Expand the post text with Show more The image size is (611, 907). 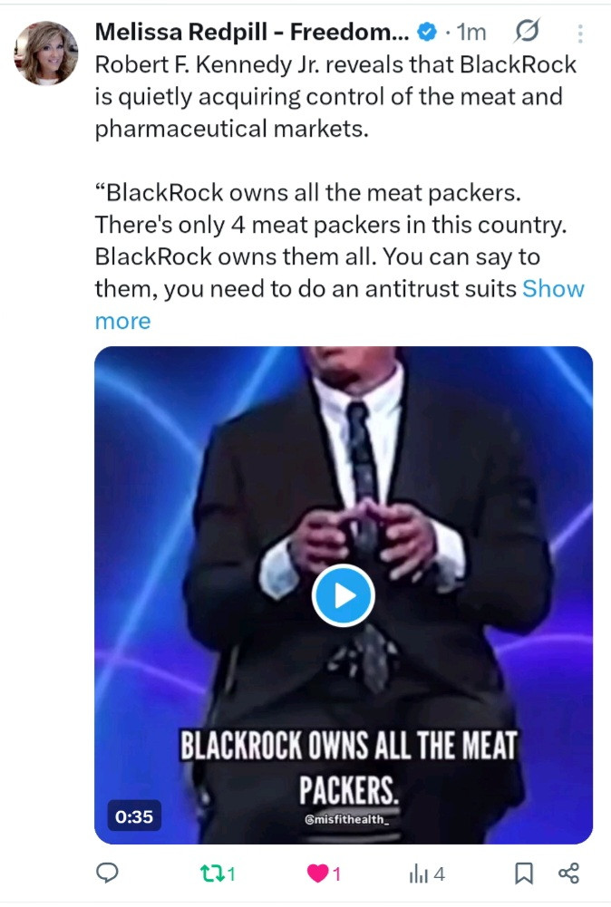point(553,290)
